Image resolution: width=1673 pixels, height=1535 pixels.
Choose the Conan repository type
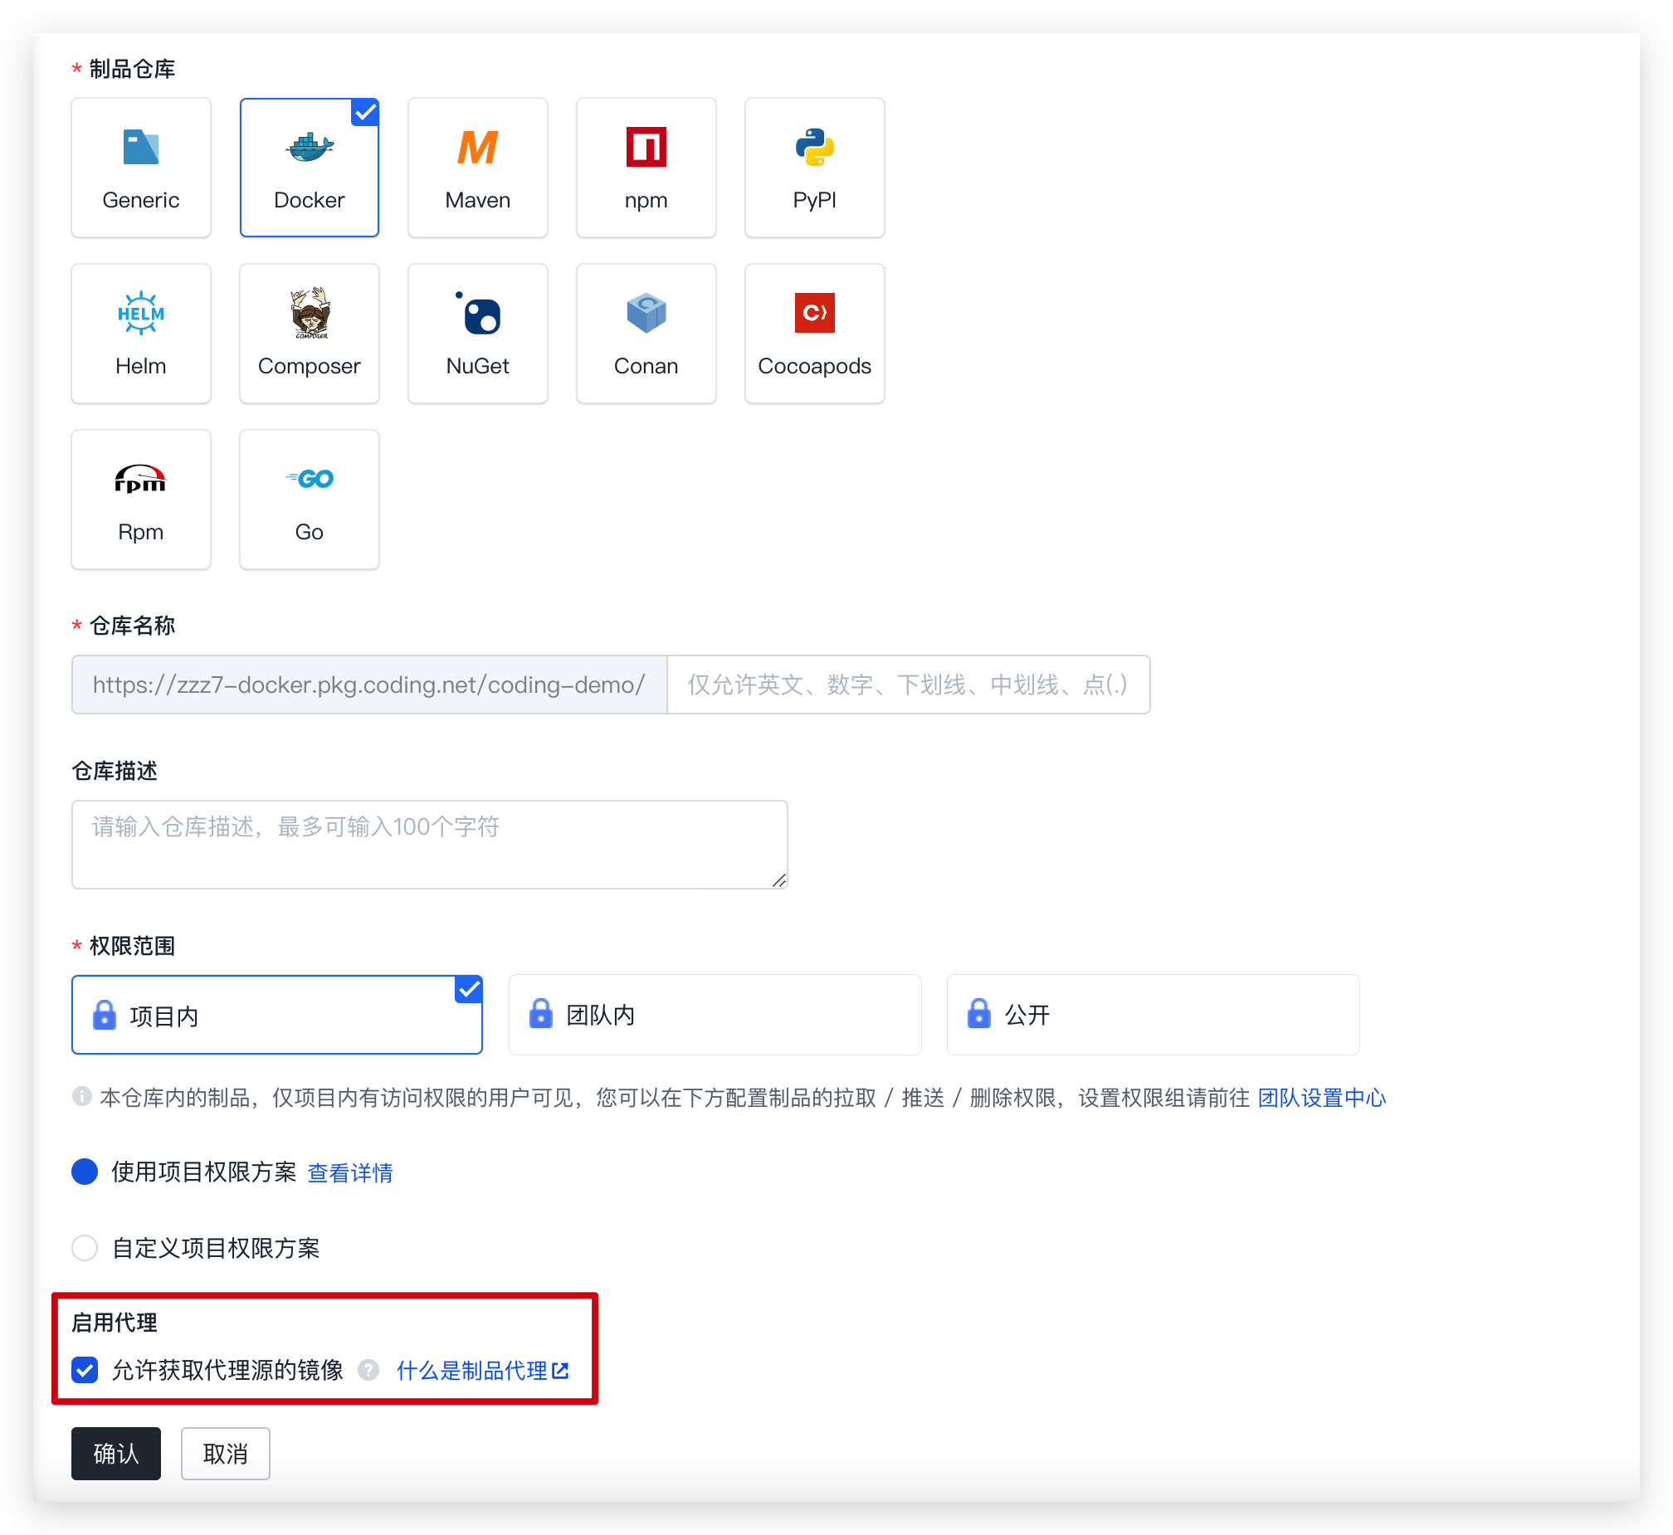coord(646,333)
